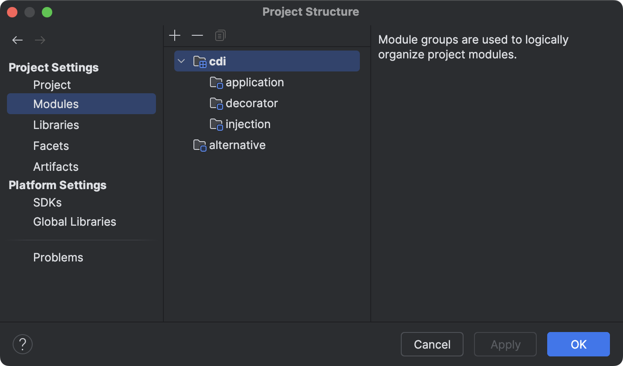
Task: Open the Problems section
Action: (58, 257)
